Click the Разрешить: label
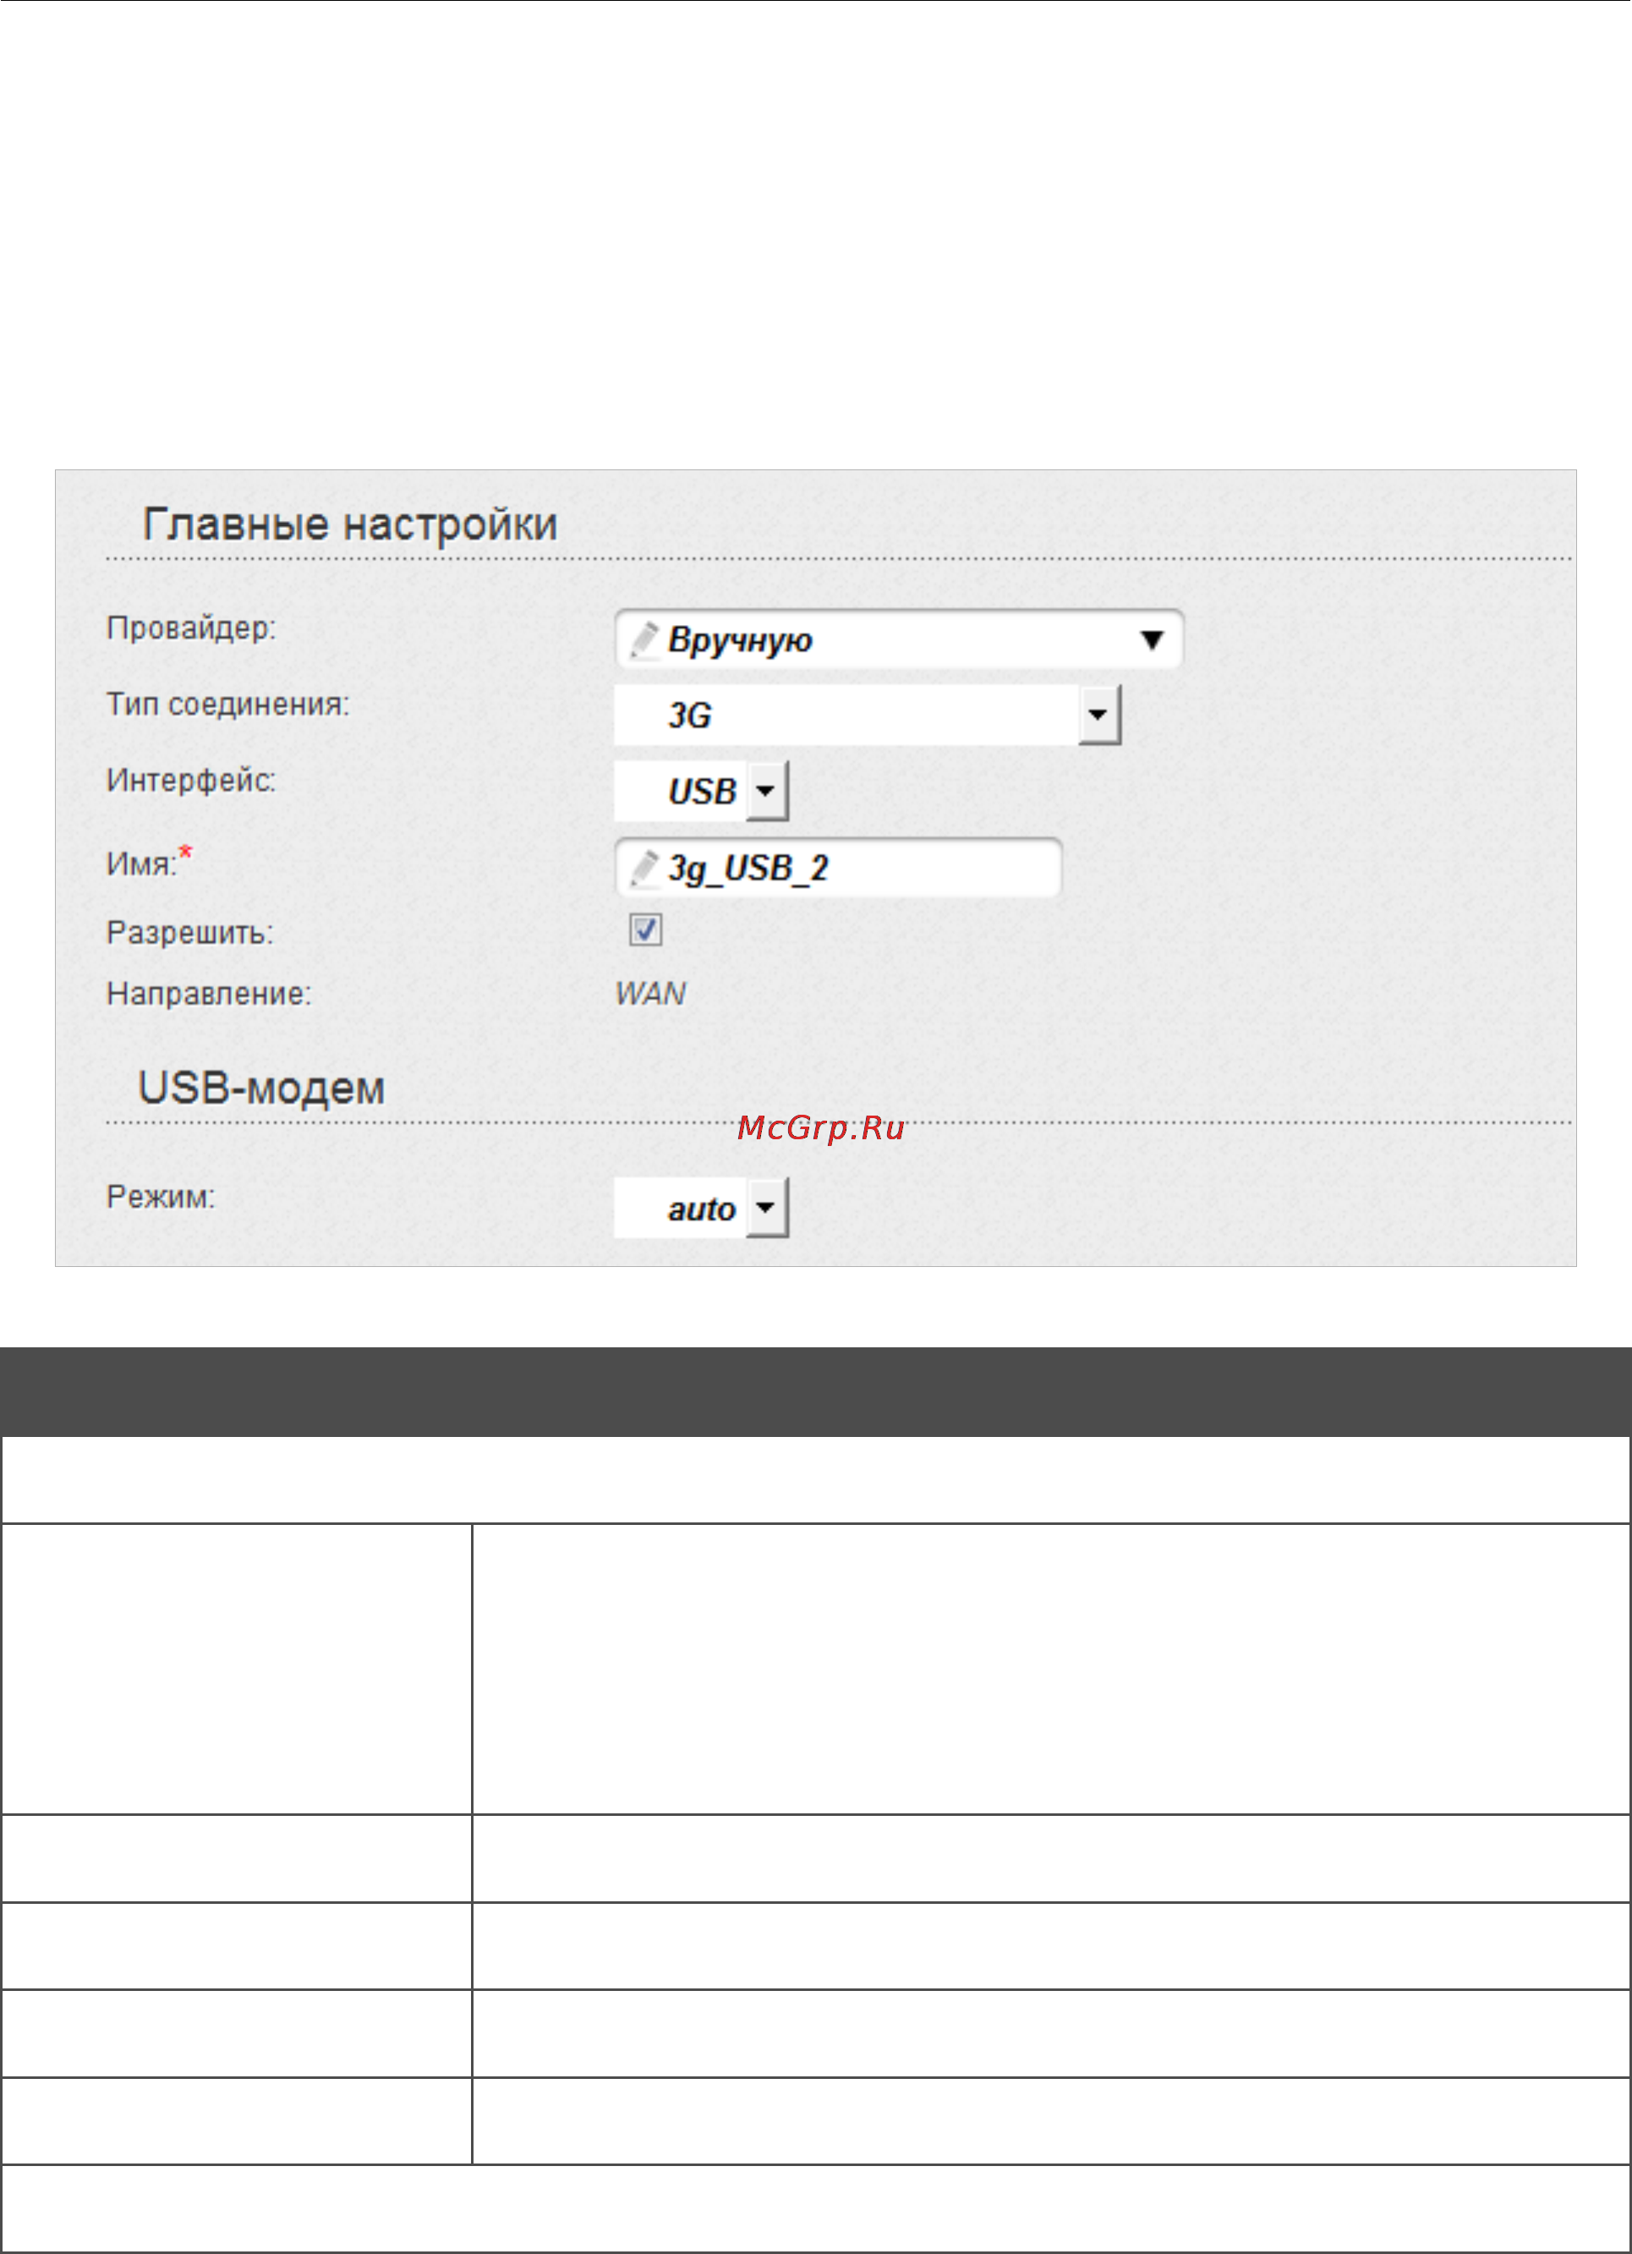This screenshot has height=2254, width=1632. point(190,933)
